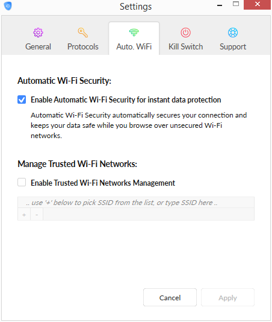Click the purple gear General icon
The height and width of the screenshot is (322, 272).
pyautogui.click(x=38, y=33)
